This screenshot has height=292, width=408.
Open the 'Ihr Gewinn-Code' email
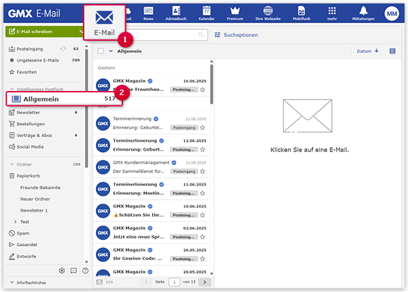(x=151, y=255)
